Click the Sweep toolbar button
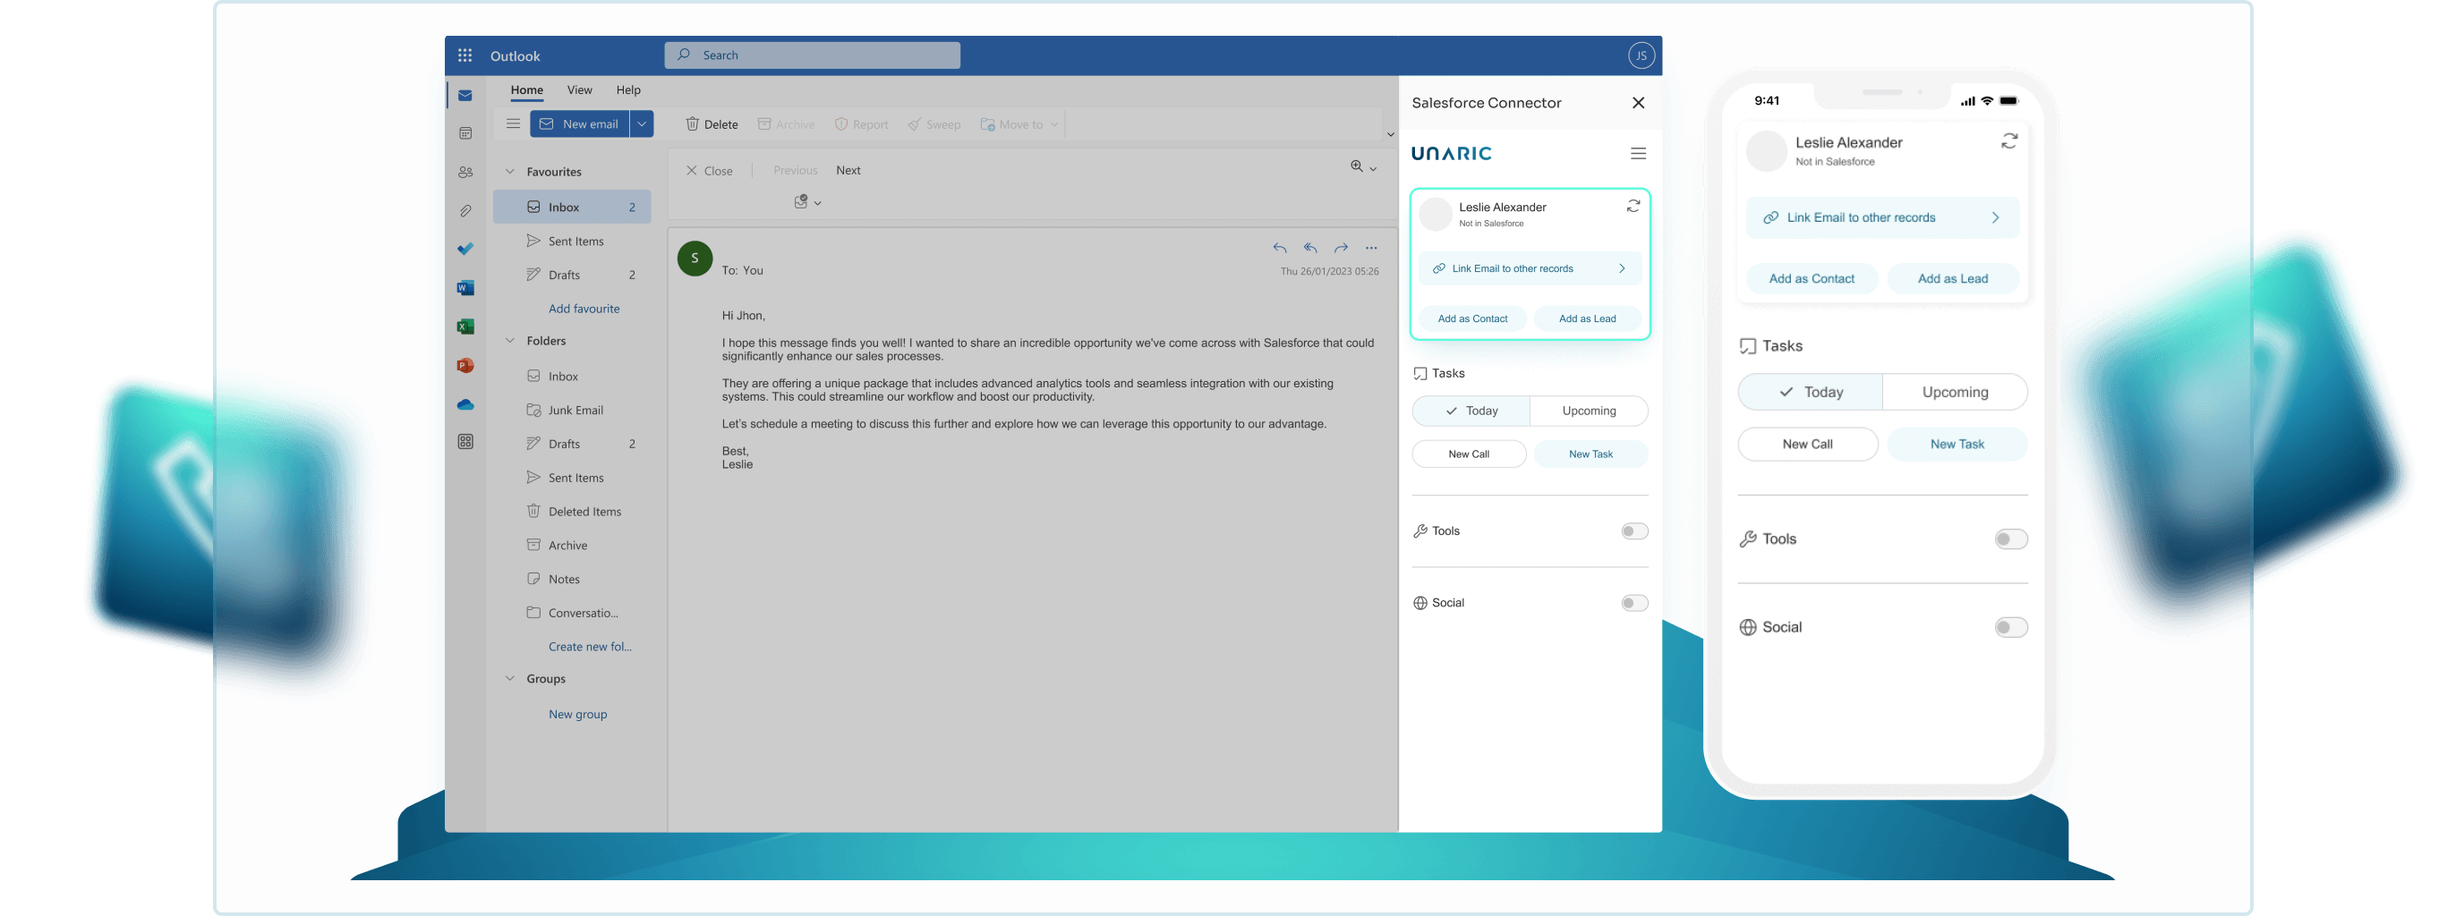Screen dimensions: 2447x916 tap(934, 124)
